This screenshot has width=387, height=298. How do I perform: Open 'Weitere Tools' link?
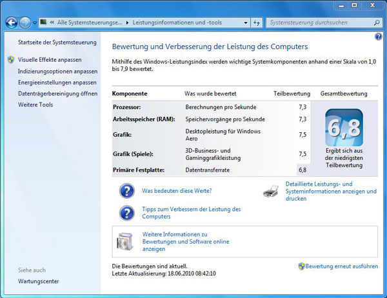(35, 104)
